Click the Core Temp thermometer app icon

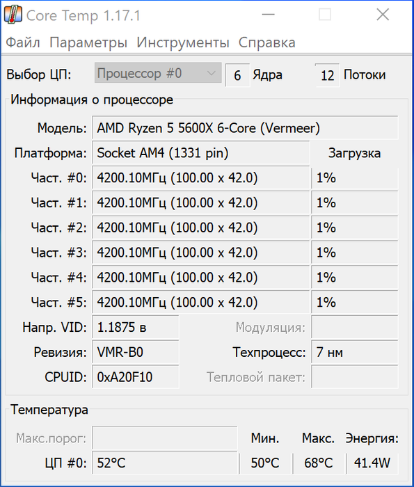tap(13, 15)
